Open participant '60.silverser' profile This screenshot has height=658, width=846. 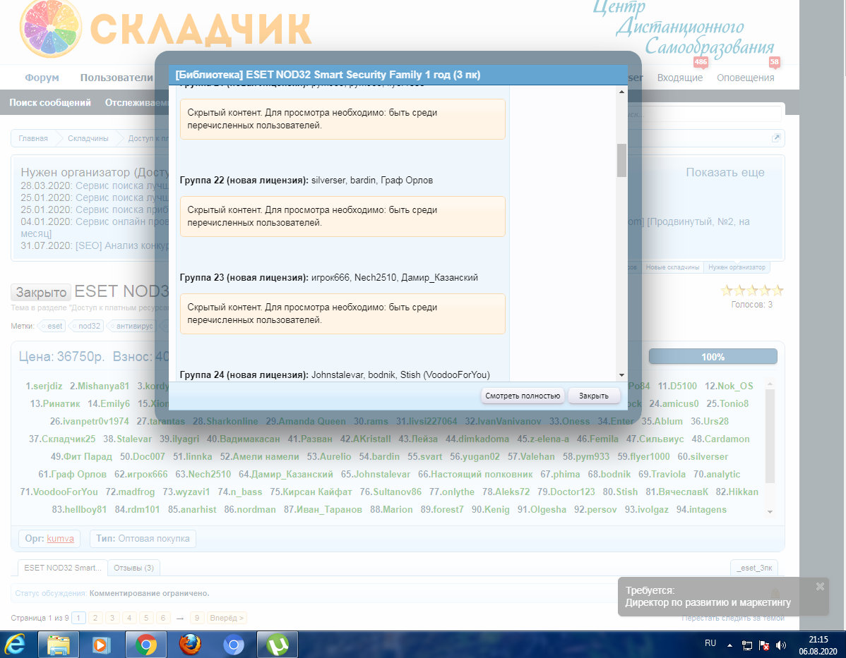pos(703,456)
